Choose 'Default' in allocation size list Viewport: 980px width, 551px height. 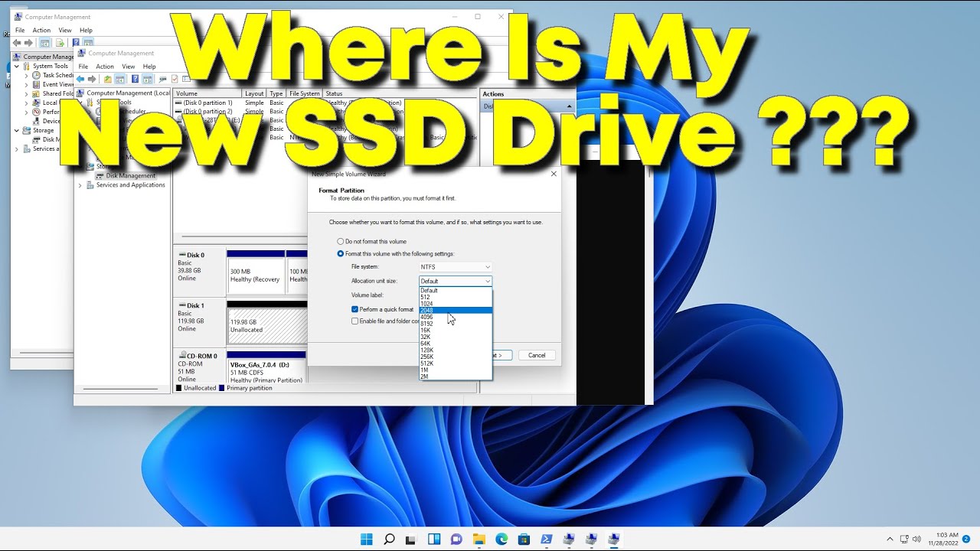tap(456, 290)
